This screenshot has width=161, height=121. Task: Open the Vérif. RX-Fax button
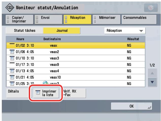pyautogui.click(x=74, y=93)
